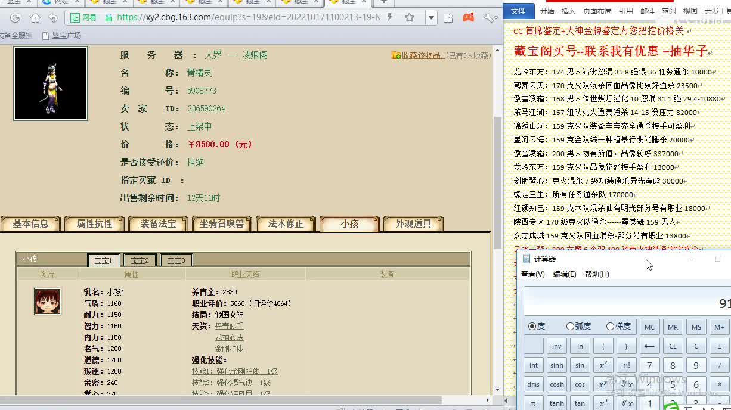The width and height of the screenshot is (731, 410).
Task: Open the Word 文件 menu
Action: point(518,11)
